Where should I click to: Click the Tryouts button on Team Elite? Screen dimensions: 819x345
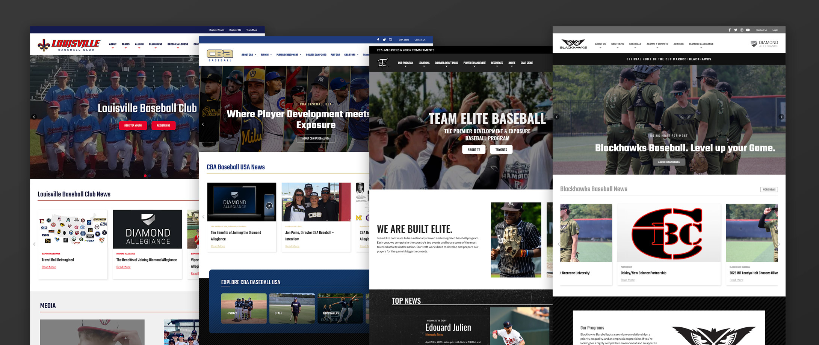point(501,150)
